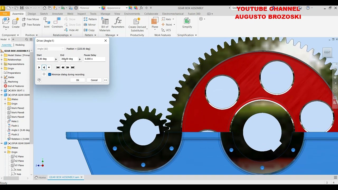Step the drive forward one increment
Viewport: 338px width, 190px height.
pos(68,67)
